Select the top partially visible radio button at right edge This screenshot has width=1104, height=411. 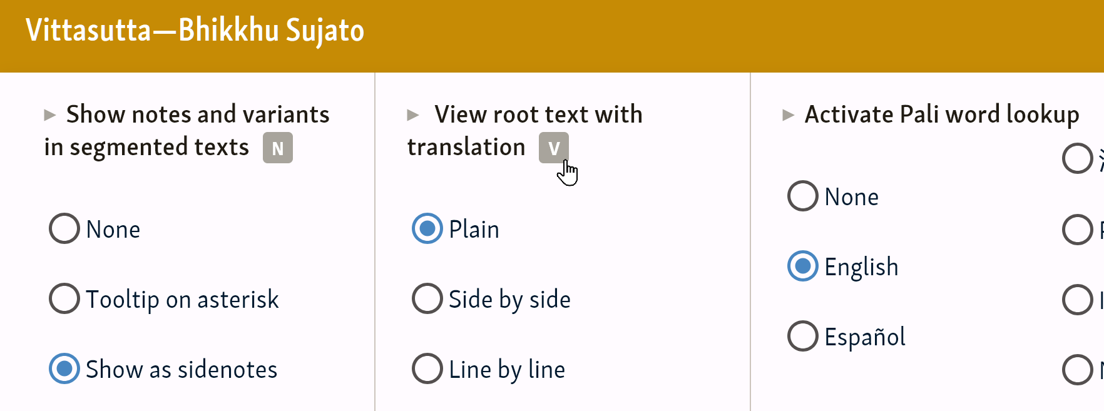[x=1077, y=159]
